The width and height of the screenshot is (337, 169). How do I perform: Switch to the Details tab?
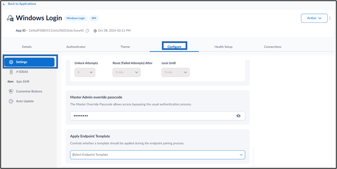click(x=27, y=47)
